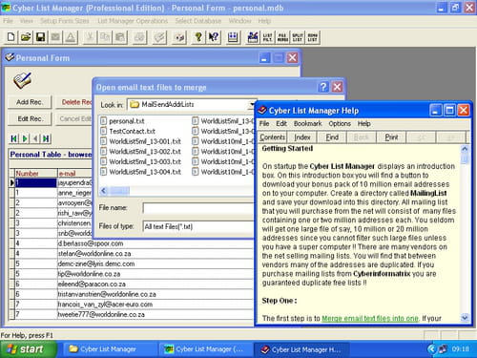Go to the first record navigation arrow
The width and height of the screenshot is (477, 358).
(13, 138)
